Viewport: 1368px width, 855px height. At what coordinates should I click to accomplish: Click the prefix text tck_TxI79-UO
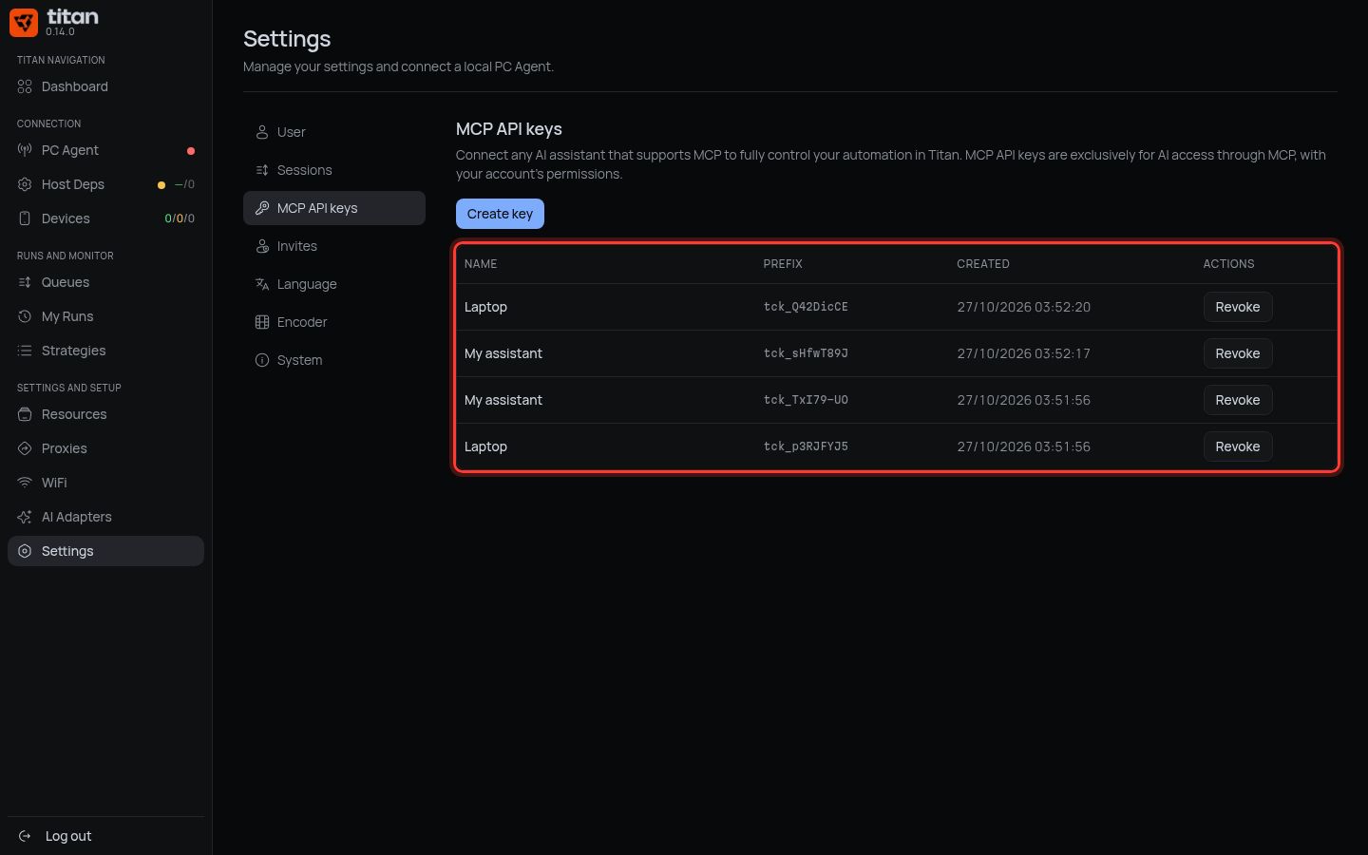pos(806,400)
